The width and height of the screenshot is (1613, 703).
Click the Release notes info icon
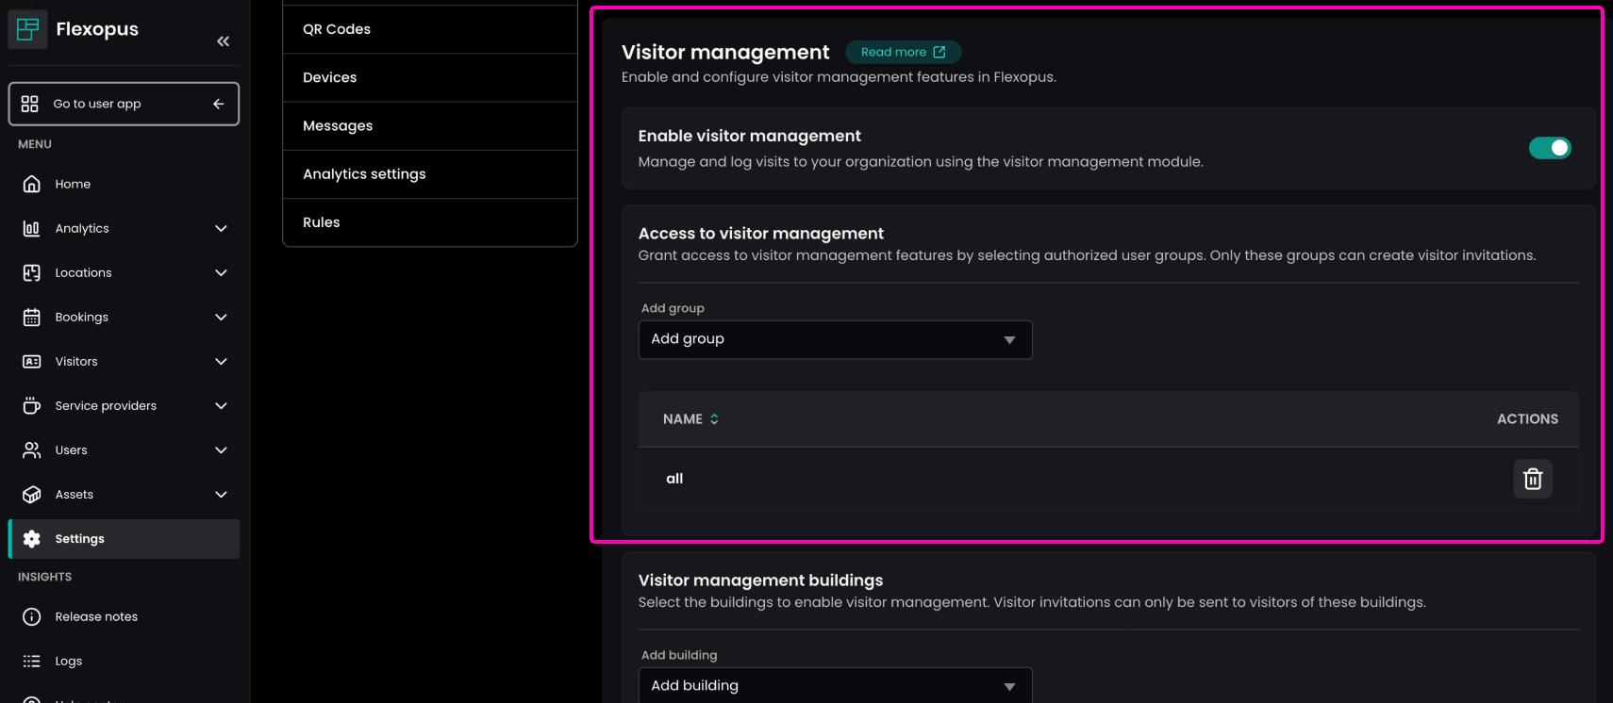[32, 617]
